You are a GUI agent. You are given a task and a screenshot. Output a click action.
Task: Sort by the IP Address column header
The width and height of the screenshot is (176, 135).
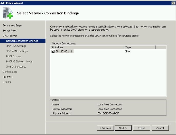[x=87, y=47]
